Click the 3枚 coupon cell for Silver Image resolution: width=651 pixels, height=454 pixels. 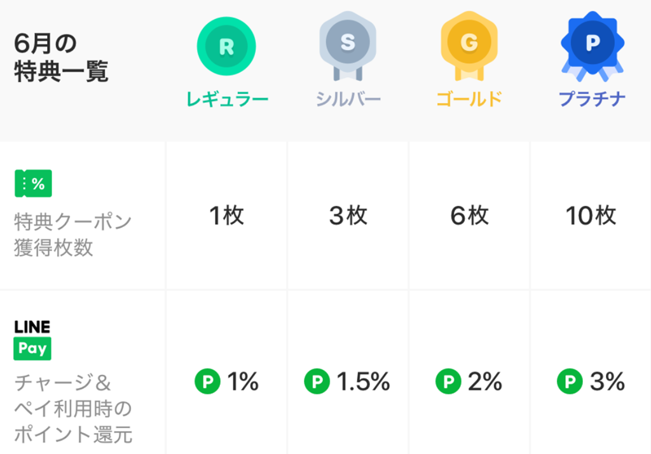pos(348,216)
